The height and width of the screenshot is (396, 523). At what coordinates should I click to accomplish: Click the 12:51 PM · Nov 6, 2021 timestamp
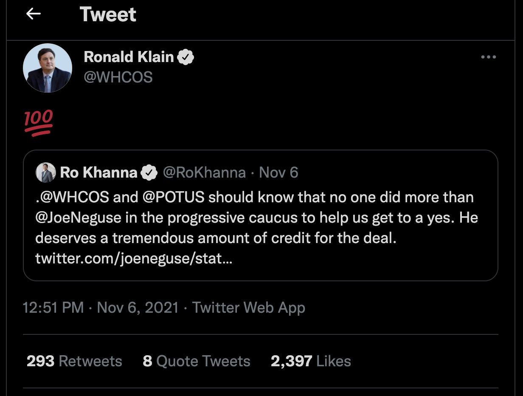101,308
